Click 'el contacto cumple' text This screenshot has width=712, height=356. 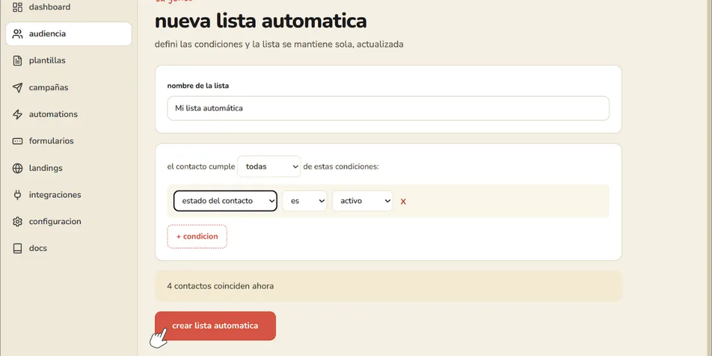200,167
